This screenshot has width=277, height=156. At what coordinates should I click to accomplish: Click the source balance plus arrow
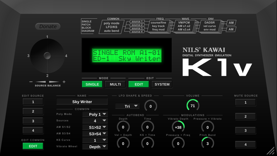click(54, 82)
